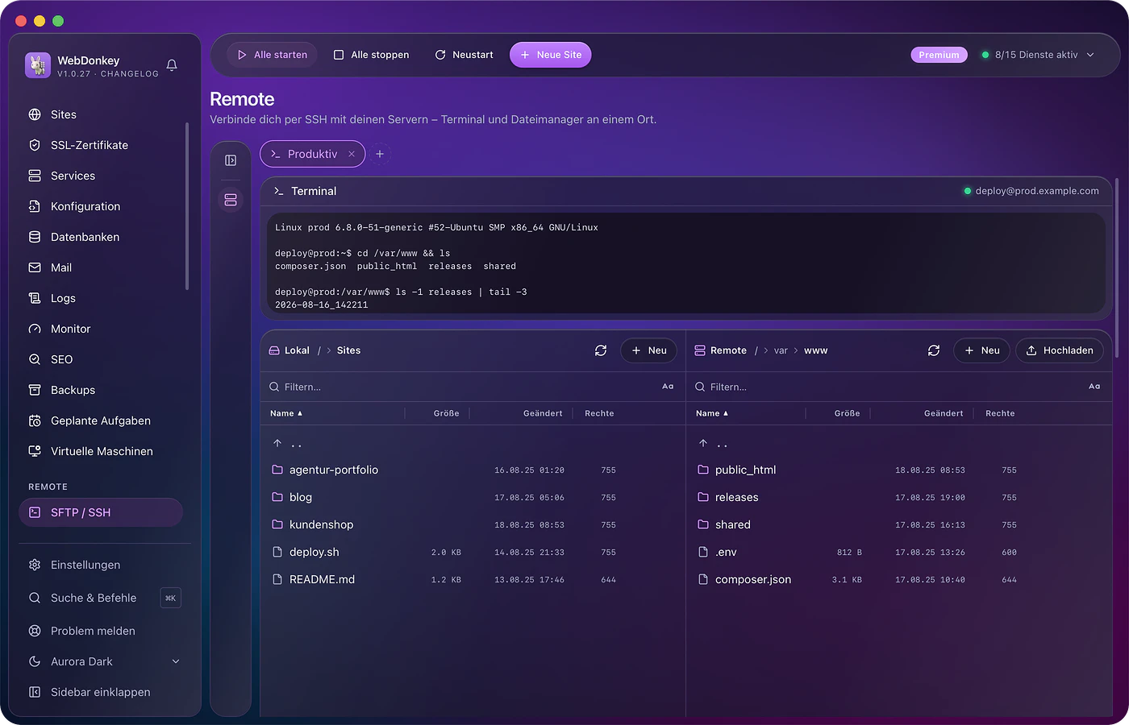Open Virtuelle Maschinen page
The image size is (1129, 725).
point(101,451)
